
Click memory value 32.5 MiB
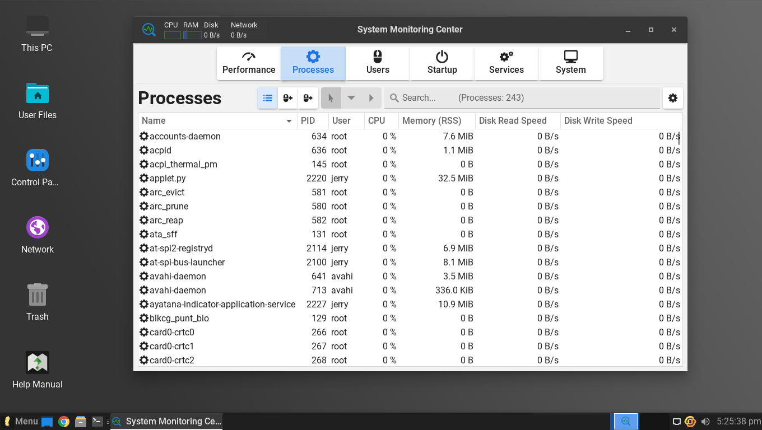[x=456, y=178]
